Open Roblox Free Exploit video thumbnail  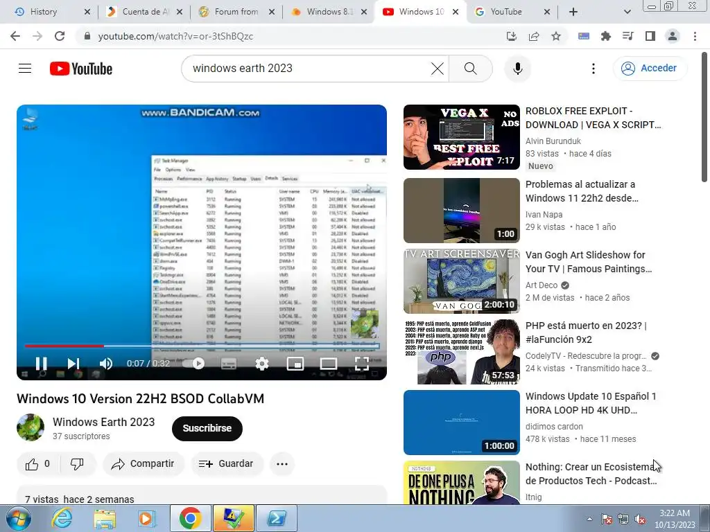pyautogui.click(x=461, y=137)
